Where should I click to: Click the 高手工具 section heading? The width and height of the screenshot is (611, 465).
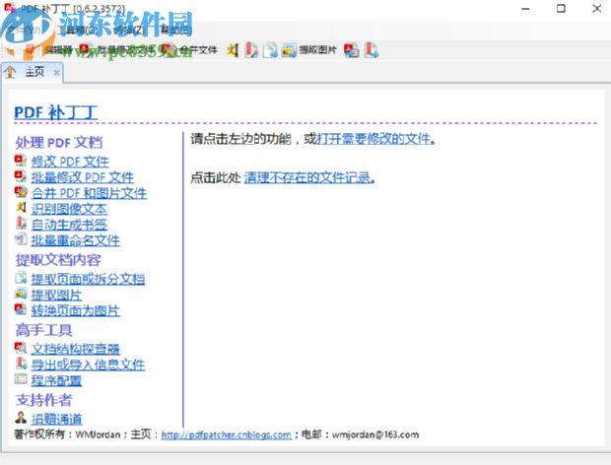[44, 330]
